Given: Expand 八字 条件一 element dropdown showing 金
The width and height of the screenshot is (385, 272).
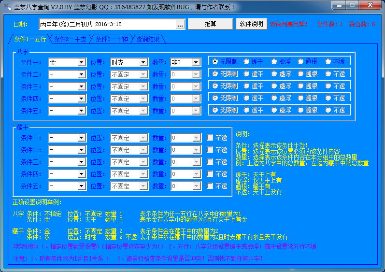Looking at the screenshot, I should click(82, 62).
